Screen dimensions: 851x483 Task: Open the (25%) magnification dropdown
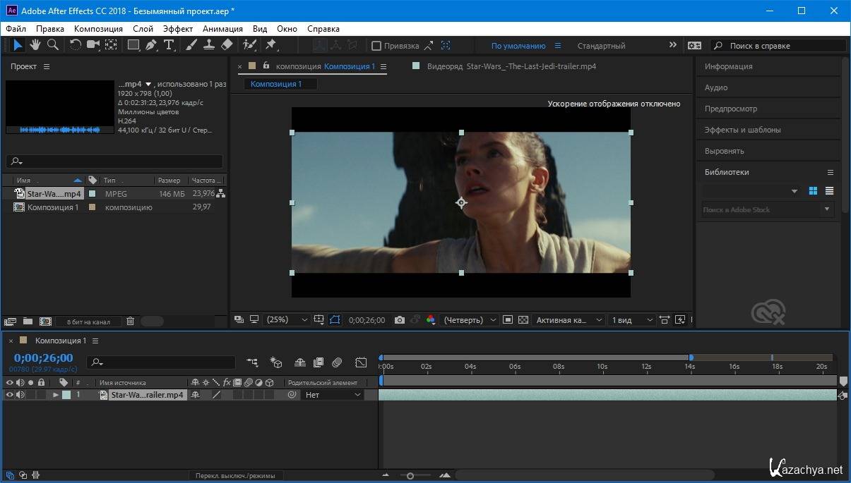point(286,320)
